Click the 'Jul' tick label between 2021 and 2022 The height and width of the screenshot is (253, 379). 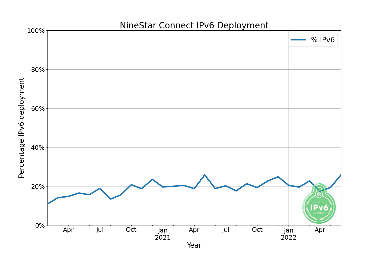226,230
